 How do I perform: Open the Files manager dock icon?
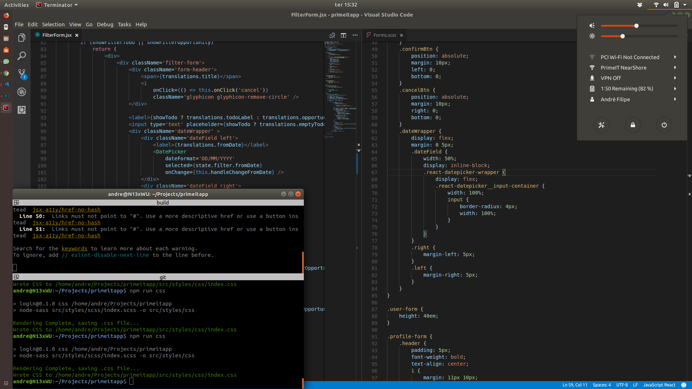point(6,39)
